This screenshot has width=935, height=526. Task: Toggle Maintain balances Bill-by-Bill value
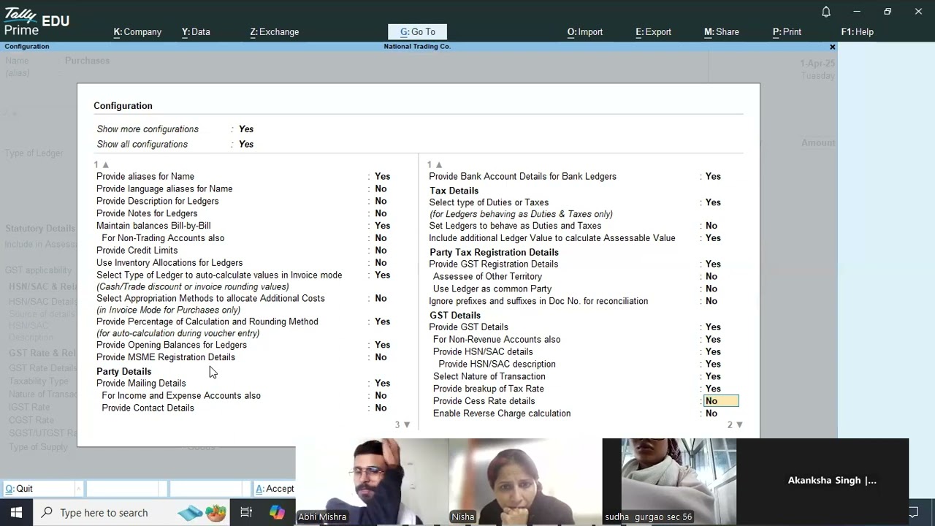point(382,226)
